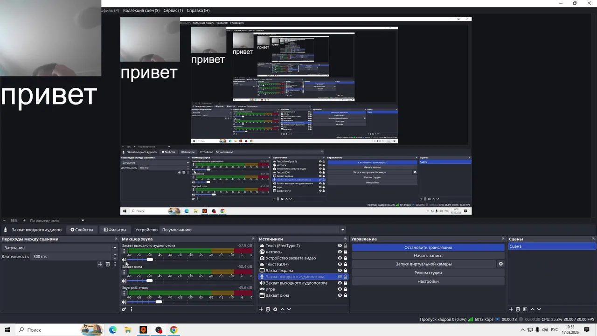This screenshot has width=597, height=336.
Task: Undock the Микшер звука panel
Action: (253, 239)
